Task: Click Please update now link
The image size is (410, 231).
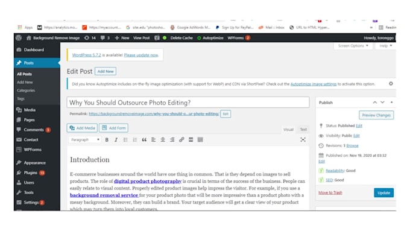Action: click(141, 55)
